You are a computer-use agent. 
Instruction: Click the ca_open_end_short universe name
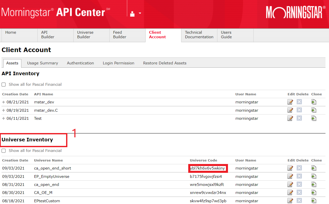click(x=53, y=168)
